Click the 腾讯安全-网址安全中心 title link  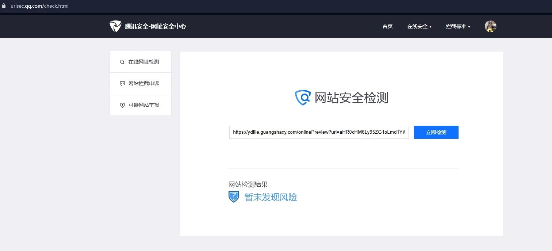pos(156,26)
